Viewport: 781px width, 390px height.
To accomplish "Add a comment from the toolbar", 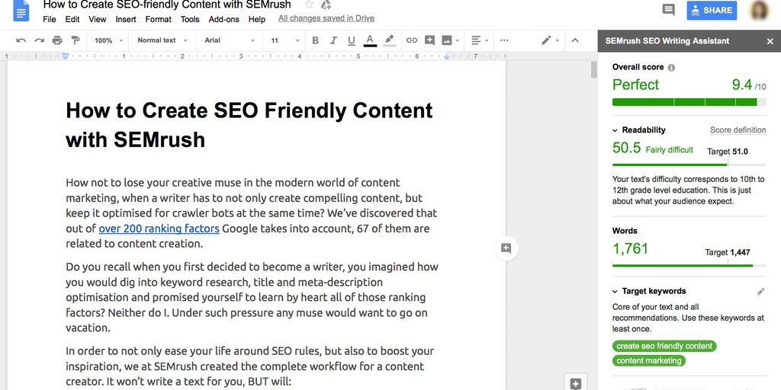I will (429, 40).
